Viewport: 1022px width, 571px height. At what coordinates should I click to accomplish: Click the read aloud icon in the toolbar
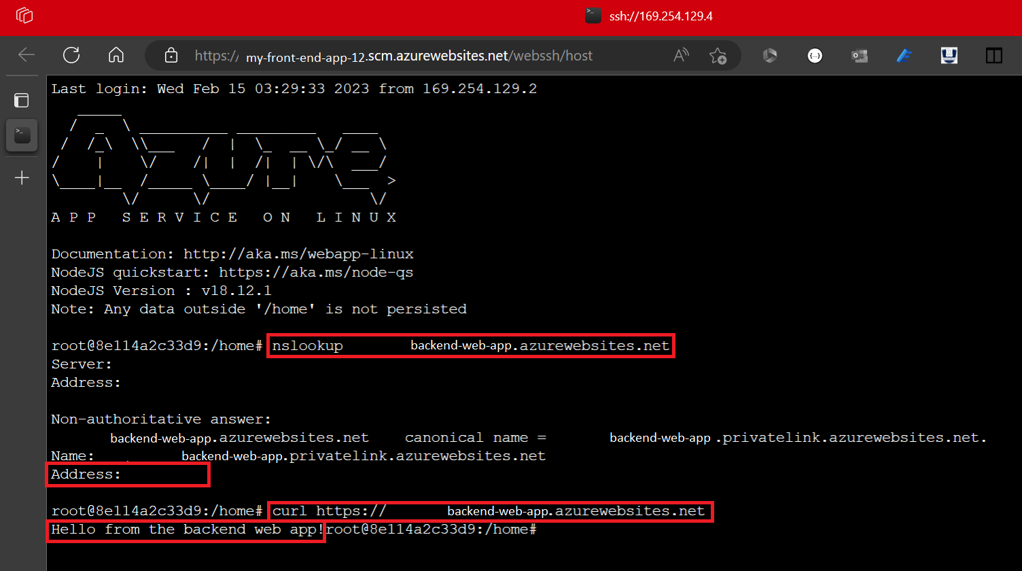click(x=681, y=55)
